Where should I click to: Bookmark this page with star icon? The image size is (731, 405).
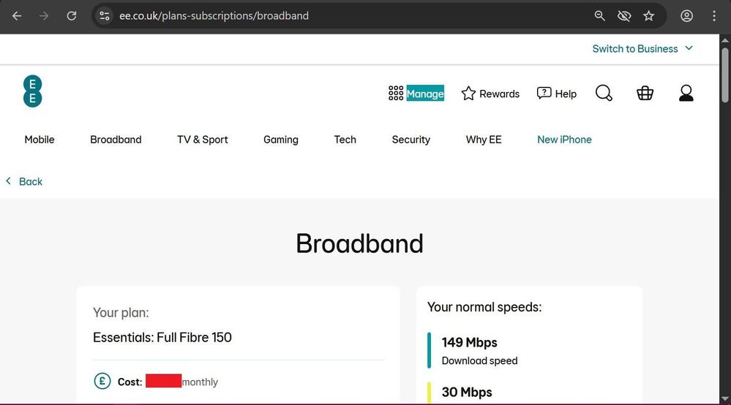[x=648, y=15]
